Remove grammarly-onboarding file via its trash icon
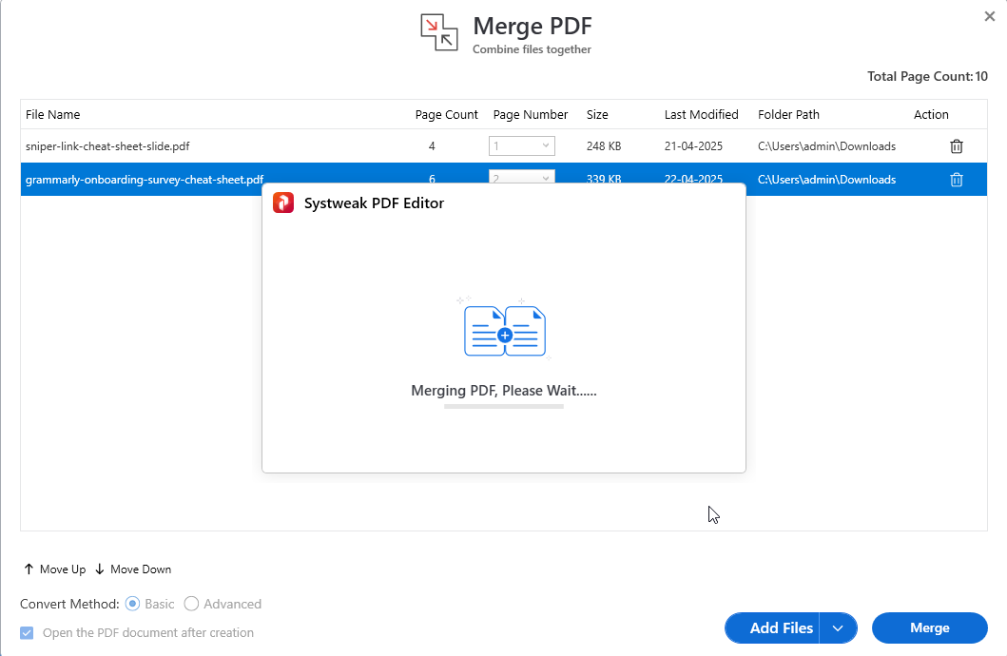Image resolution: width=1007 pixels, height=656 pixels. (x=957, y=180)
